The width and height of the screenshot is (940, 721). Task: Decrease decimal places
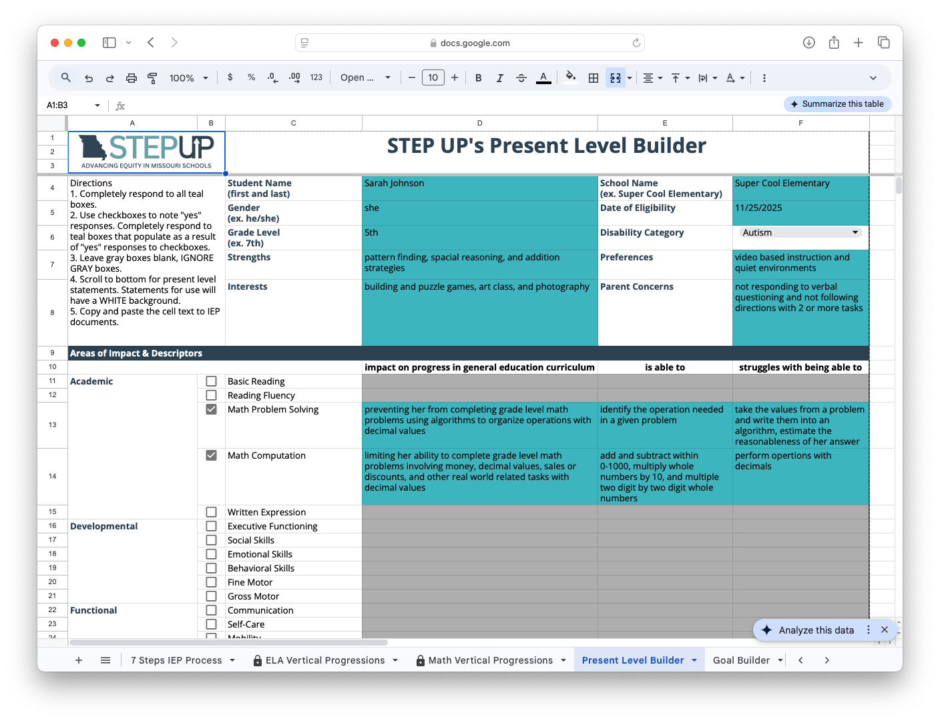pyautogui.click(x=272, y=77)
